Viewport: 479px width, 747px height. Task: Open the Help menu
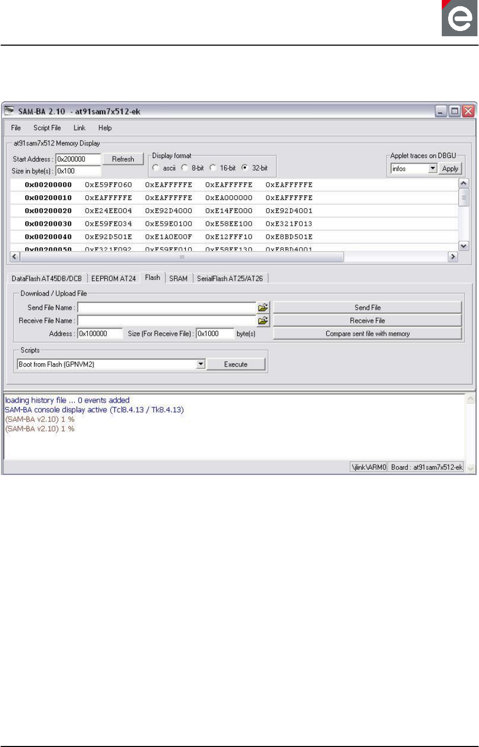(x=105, y=128)
